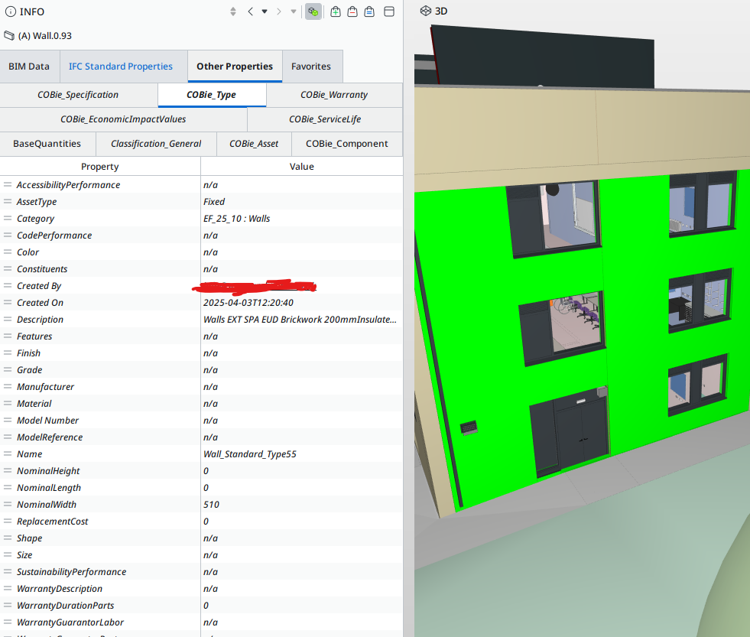
Task: Click the remove from selection basket icon
Action: [x=352, y=11]
